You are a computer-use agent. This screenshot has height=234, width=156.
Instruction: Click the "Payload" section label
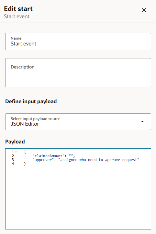15,142
